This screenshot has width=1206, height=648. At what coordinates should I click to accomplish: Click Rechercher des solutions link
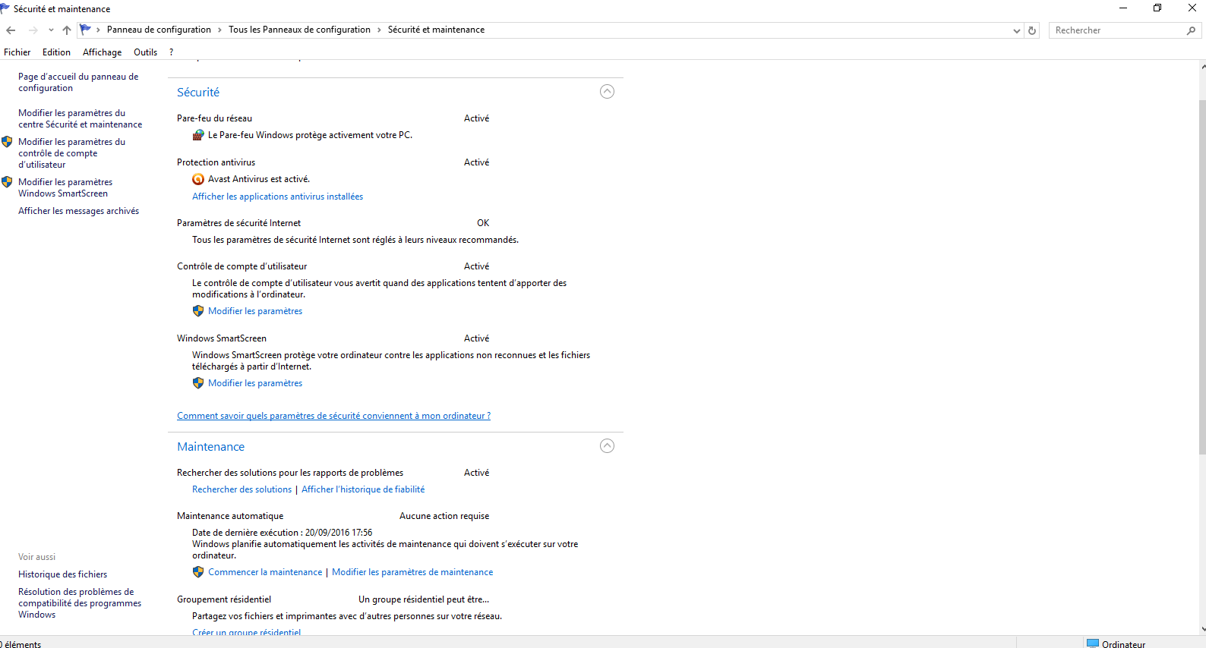tap(242, 489)
